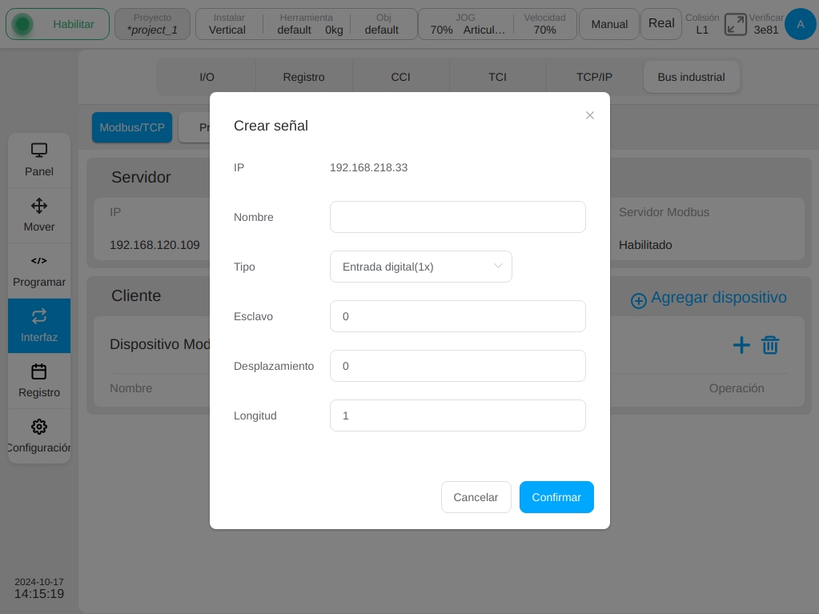This screenshot has width=819, height=614.
Task: Open Panel in the sidebar
Action: point(39,160)
